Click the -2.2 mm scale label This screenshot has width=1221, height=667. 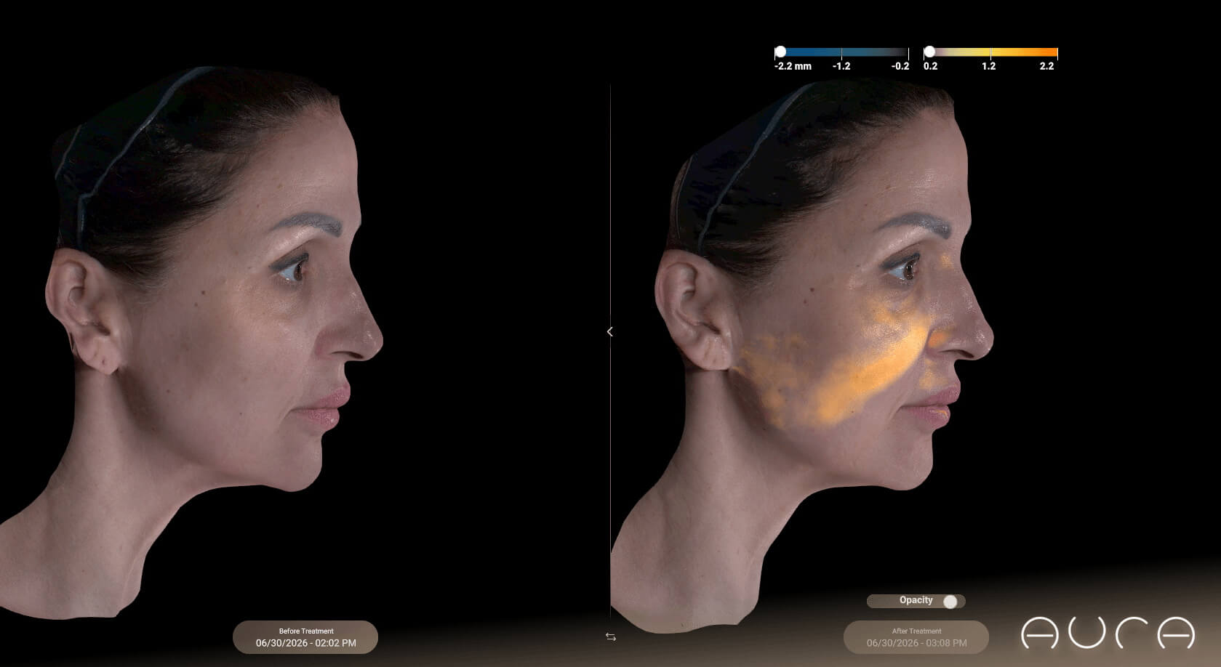[793, 66]
